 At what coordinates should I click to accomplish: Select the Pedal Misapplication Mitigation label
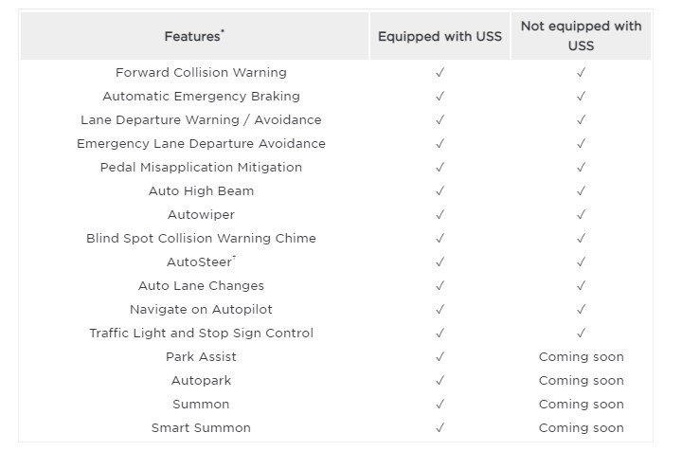tap(201, 167)
